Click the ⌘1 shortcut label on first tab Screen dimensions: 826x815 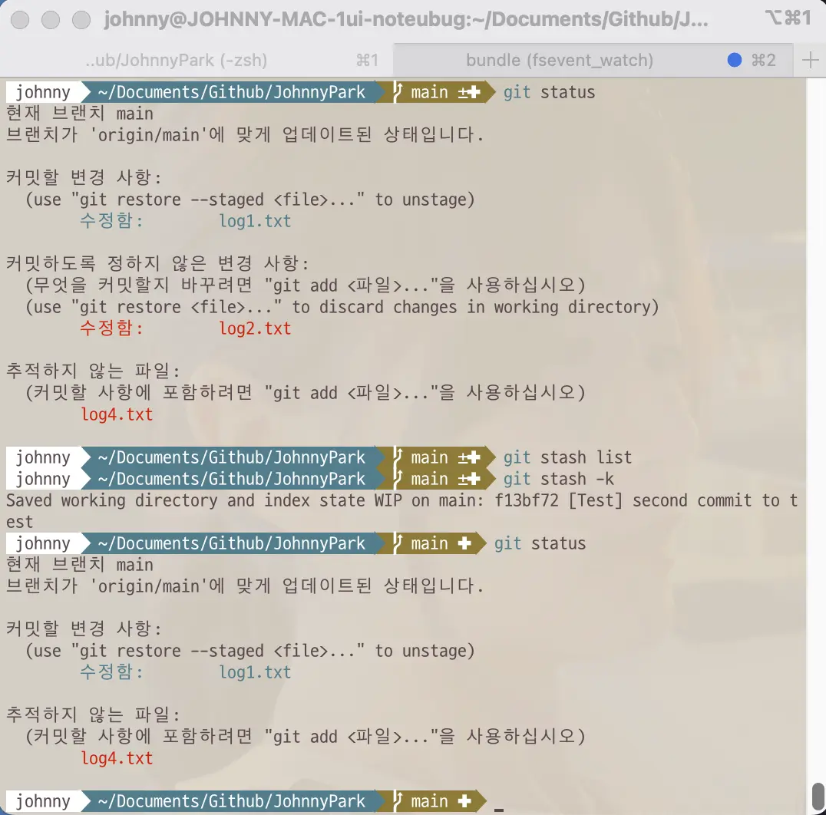click(367, 61)
